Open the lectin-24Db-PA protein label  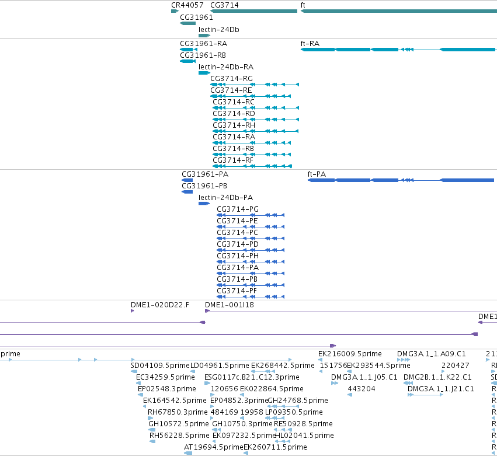[225, 198]
